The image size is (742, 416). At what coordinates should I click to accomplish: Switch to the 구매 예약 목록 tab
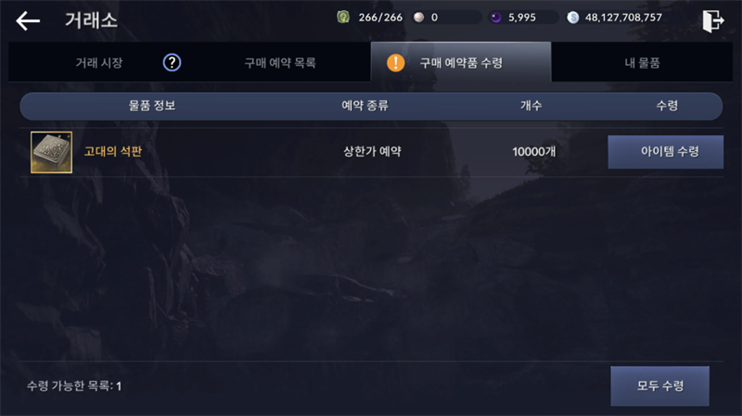280,62
